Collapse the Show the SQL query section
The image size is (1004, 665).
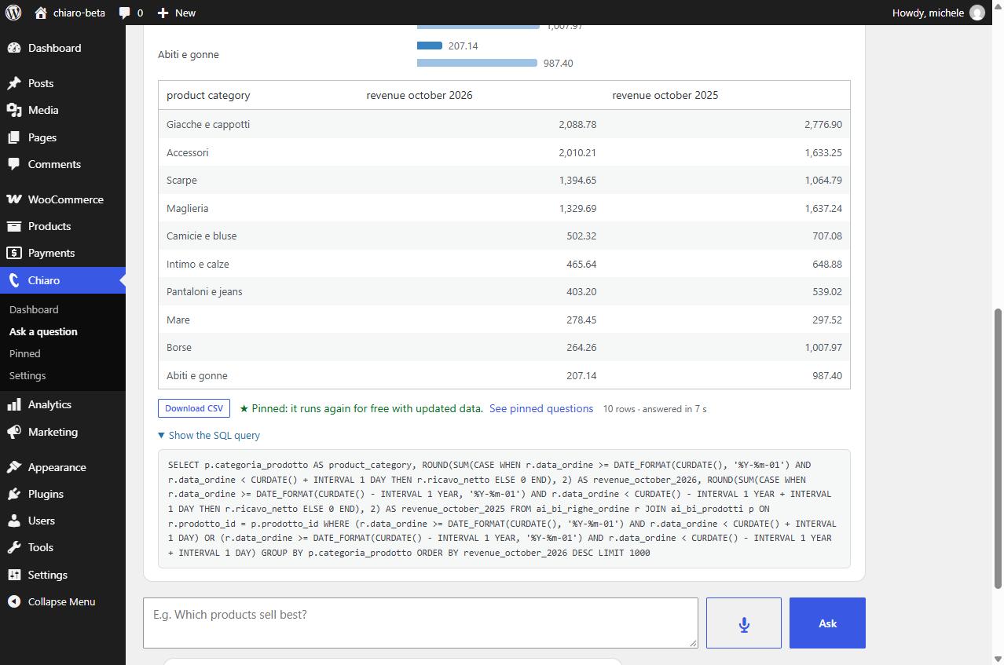coord(209,435)
